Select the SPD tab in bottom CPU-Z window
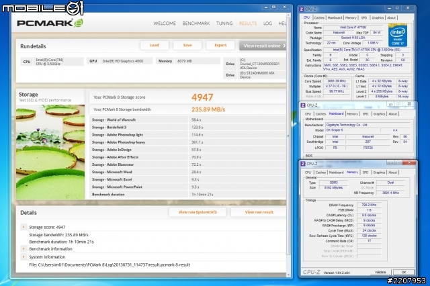The width and height of the screenshot is (430, 286). [x=365, y=173]
